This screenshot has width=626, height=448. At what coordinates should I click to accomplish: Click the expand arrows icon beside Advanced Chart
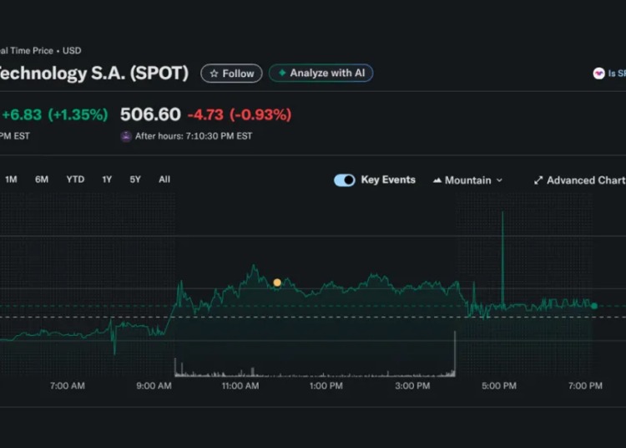pos(538,181)
